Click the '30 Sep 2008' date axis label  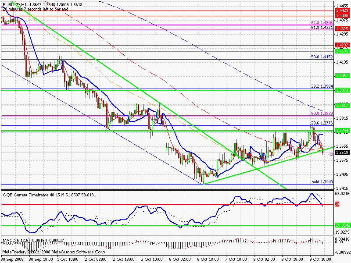click(x=12, y=259)
